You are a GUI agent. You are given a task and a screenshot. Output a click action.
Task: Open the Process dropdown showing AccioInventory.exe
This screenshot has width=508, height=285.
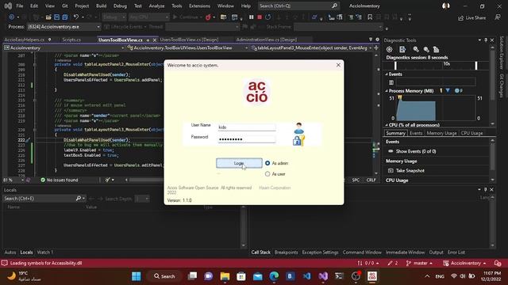63,27
